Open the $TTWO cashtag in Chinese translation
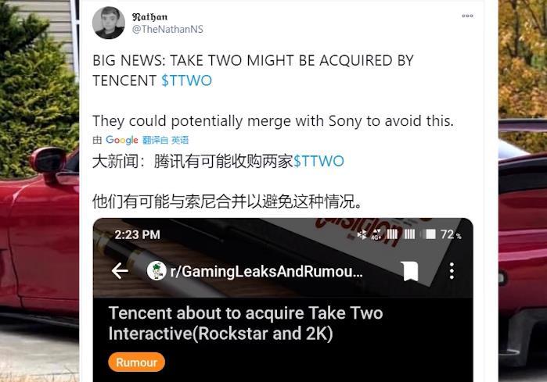 tap(318, 161)
